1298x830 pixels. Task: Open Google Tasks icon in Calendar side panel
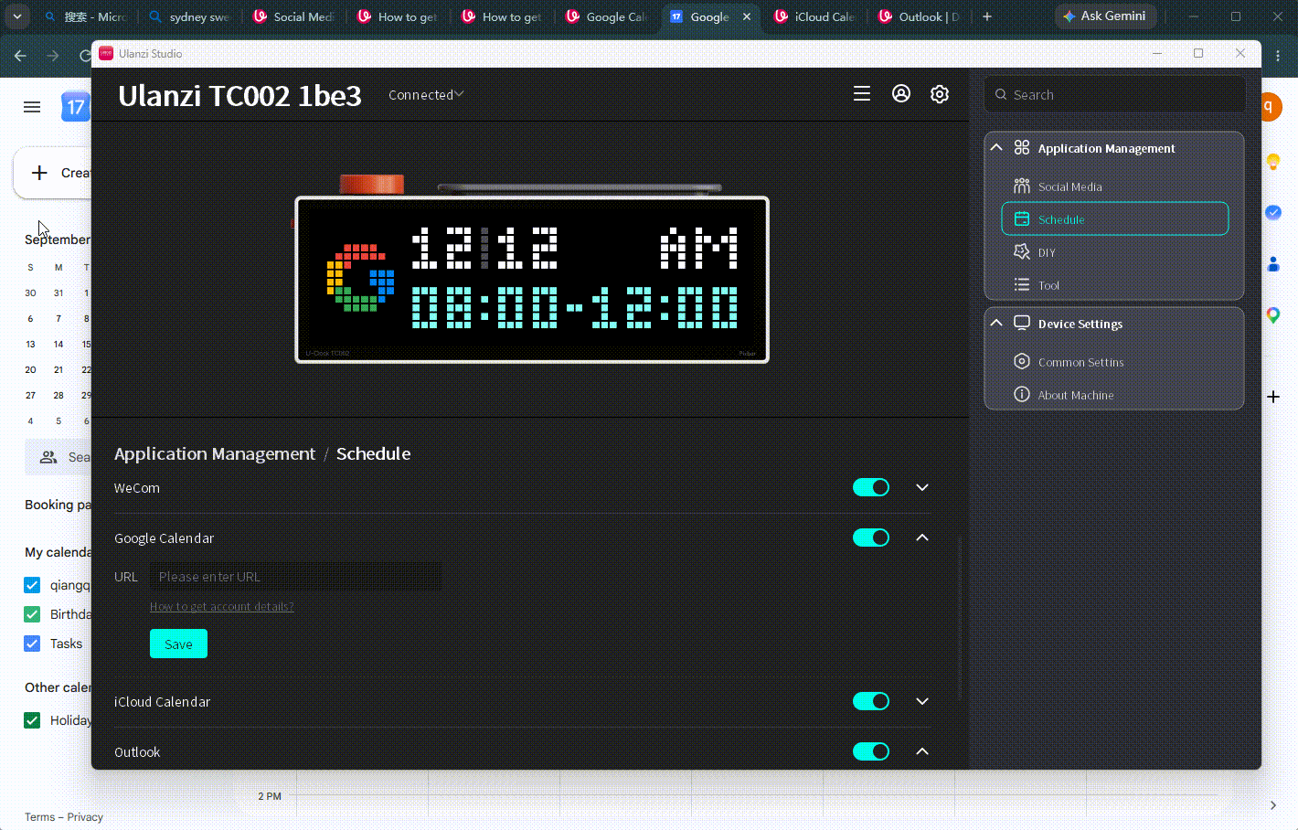point(1273,212)
